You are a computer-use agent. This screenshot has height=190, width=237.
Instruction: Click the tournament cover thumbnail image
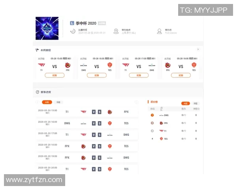point(47,28)
